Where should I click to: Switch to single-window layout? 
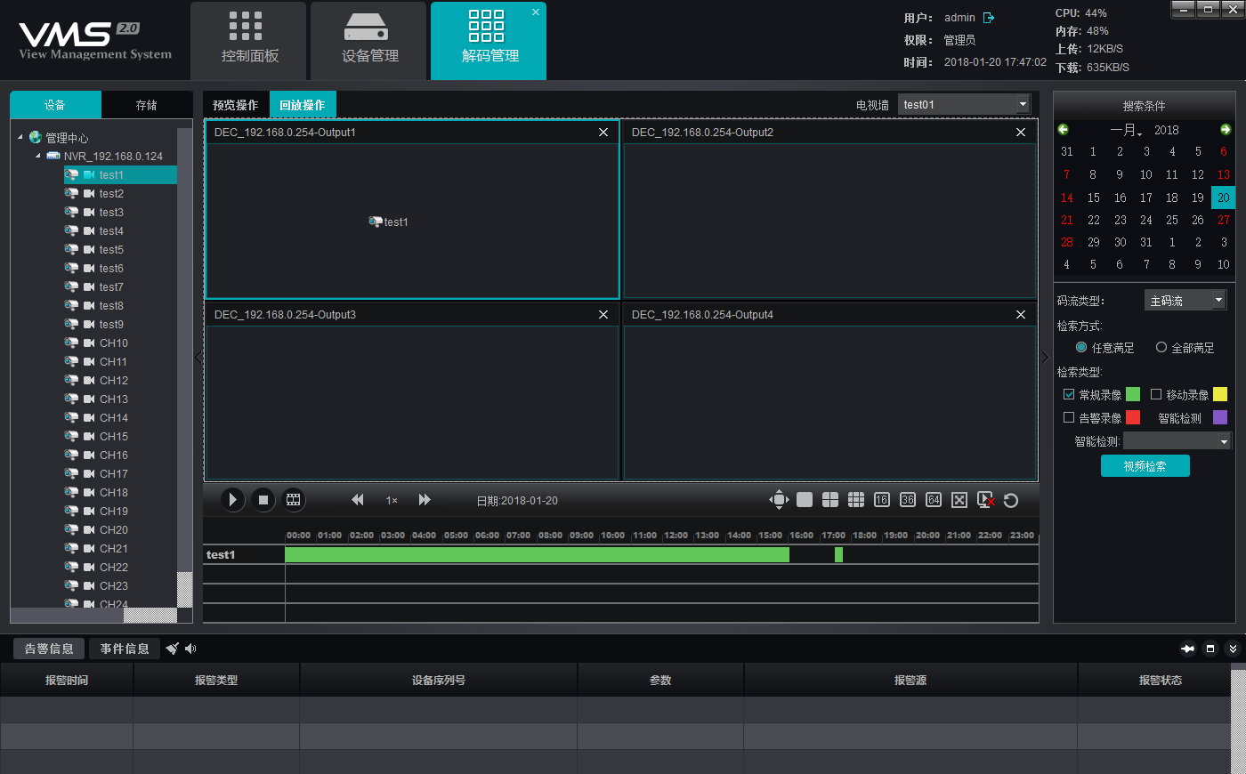[805, 500]
